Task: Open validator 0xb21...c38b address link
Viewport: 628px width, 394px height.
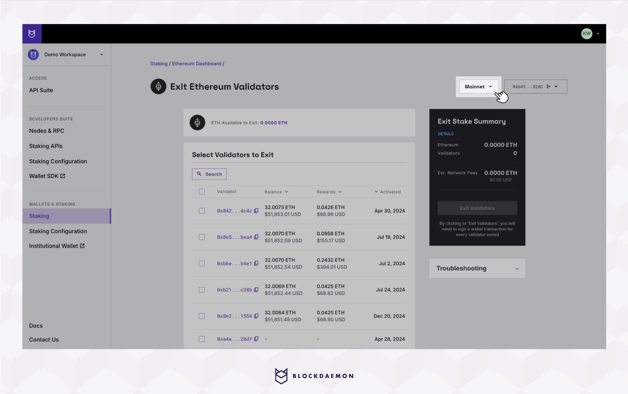Action: pyautogui.click(x=234, y=290)
